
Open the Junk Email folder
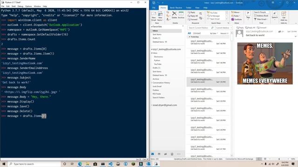[157, 86]
